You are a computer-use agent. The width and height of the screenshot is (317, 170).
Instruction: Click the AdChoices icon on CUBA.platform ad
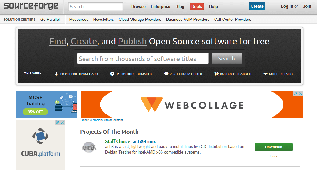click(58, 122)
